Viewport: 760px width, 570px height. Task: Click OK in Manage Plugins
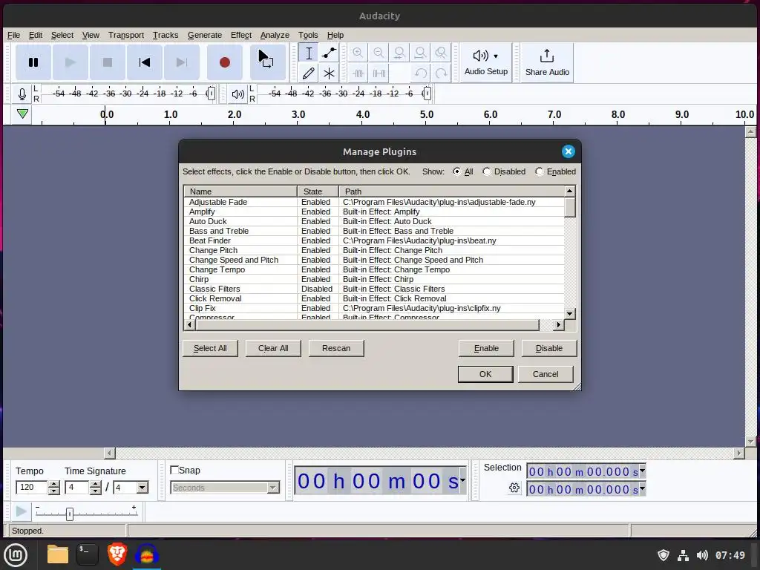(x=485, y=374)
